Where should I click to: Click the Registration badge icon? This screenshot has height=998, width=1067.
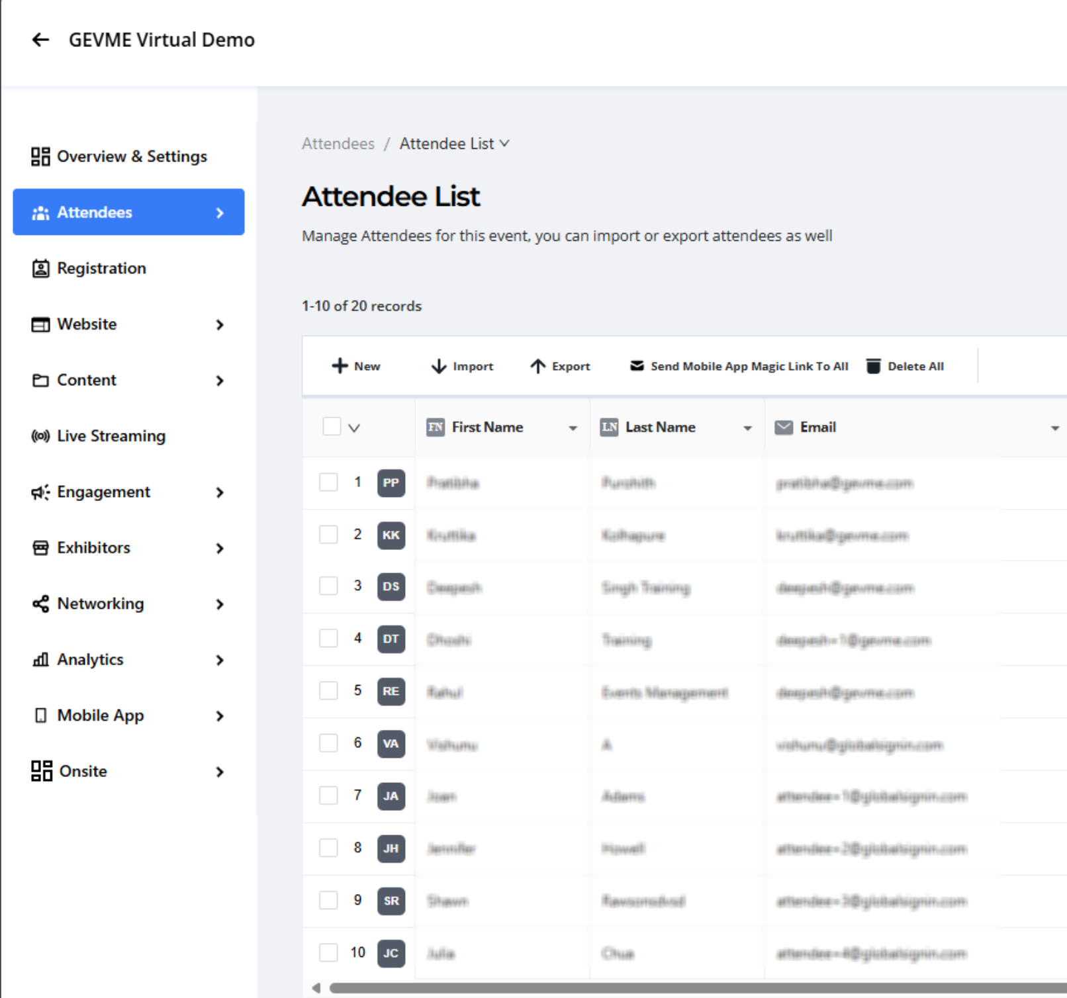(40, 269)
